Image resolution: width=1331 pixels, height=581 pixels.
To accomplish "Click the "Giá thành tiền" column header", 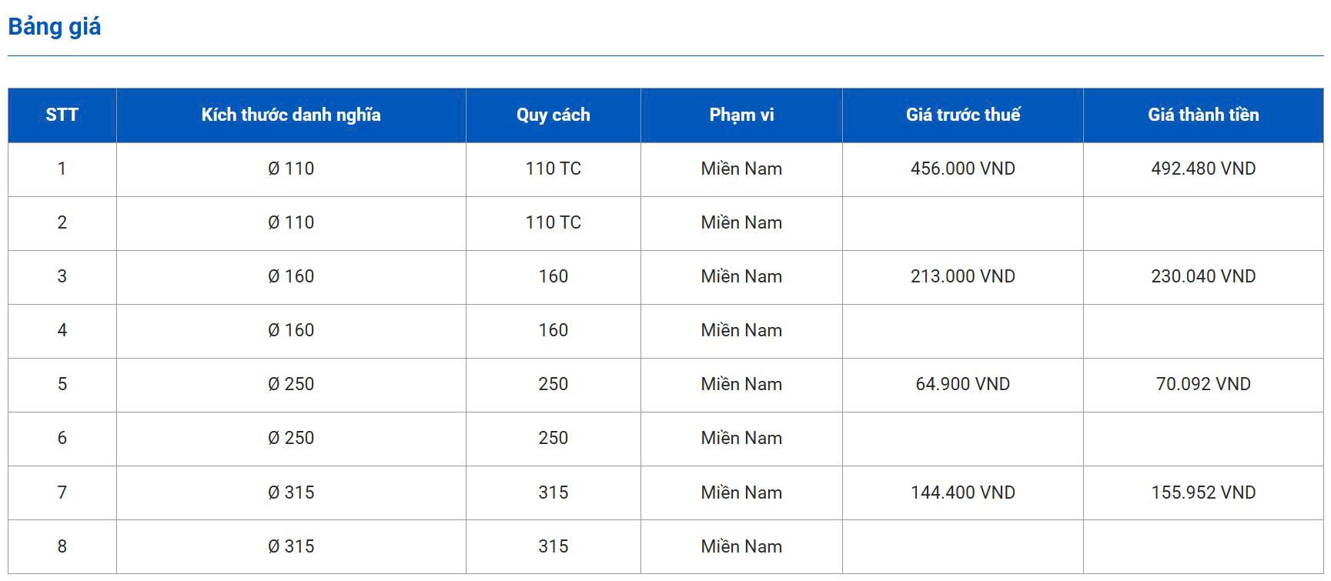I will (x=1203, y=115).
